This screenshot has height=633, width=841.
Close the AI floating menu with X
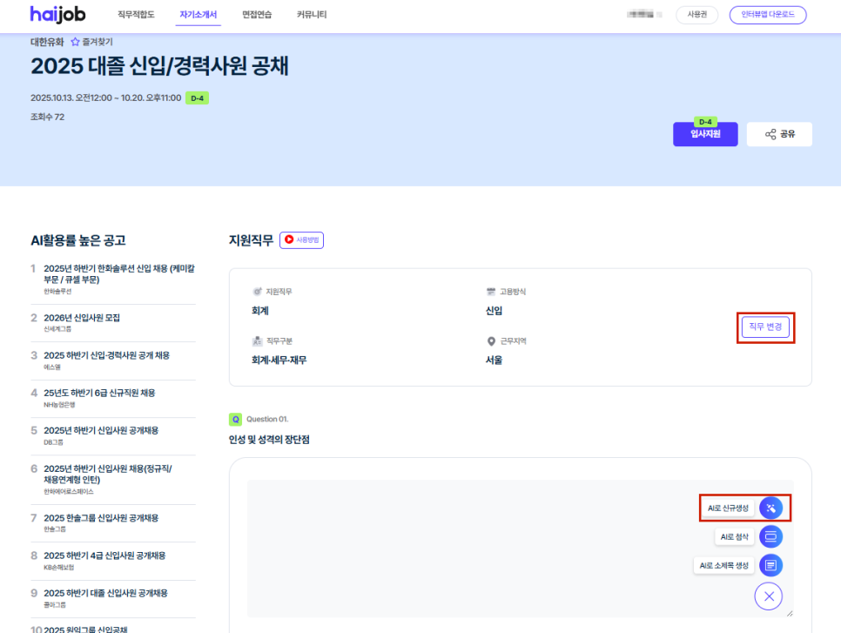pyautogui.click(x=768, y=596)
